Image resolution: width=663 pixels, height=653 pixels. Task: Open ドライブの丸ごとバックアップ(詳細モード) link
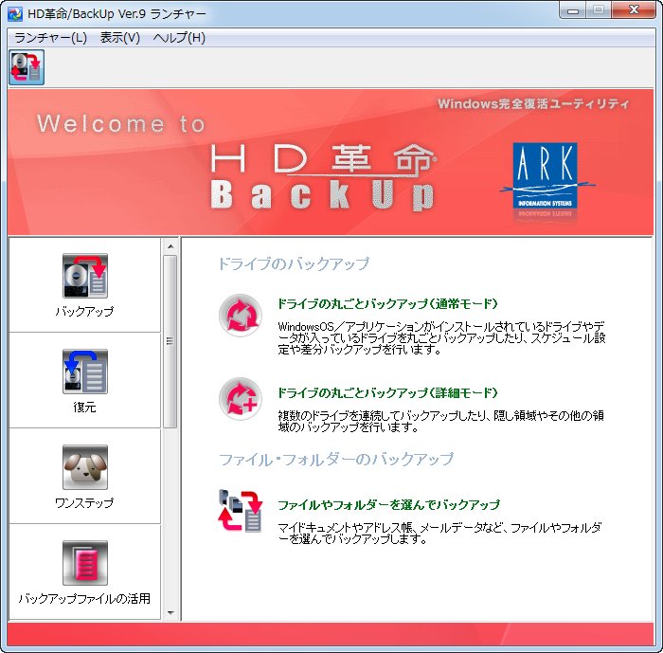[387, 392]
